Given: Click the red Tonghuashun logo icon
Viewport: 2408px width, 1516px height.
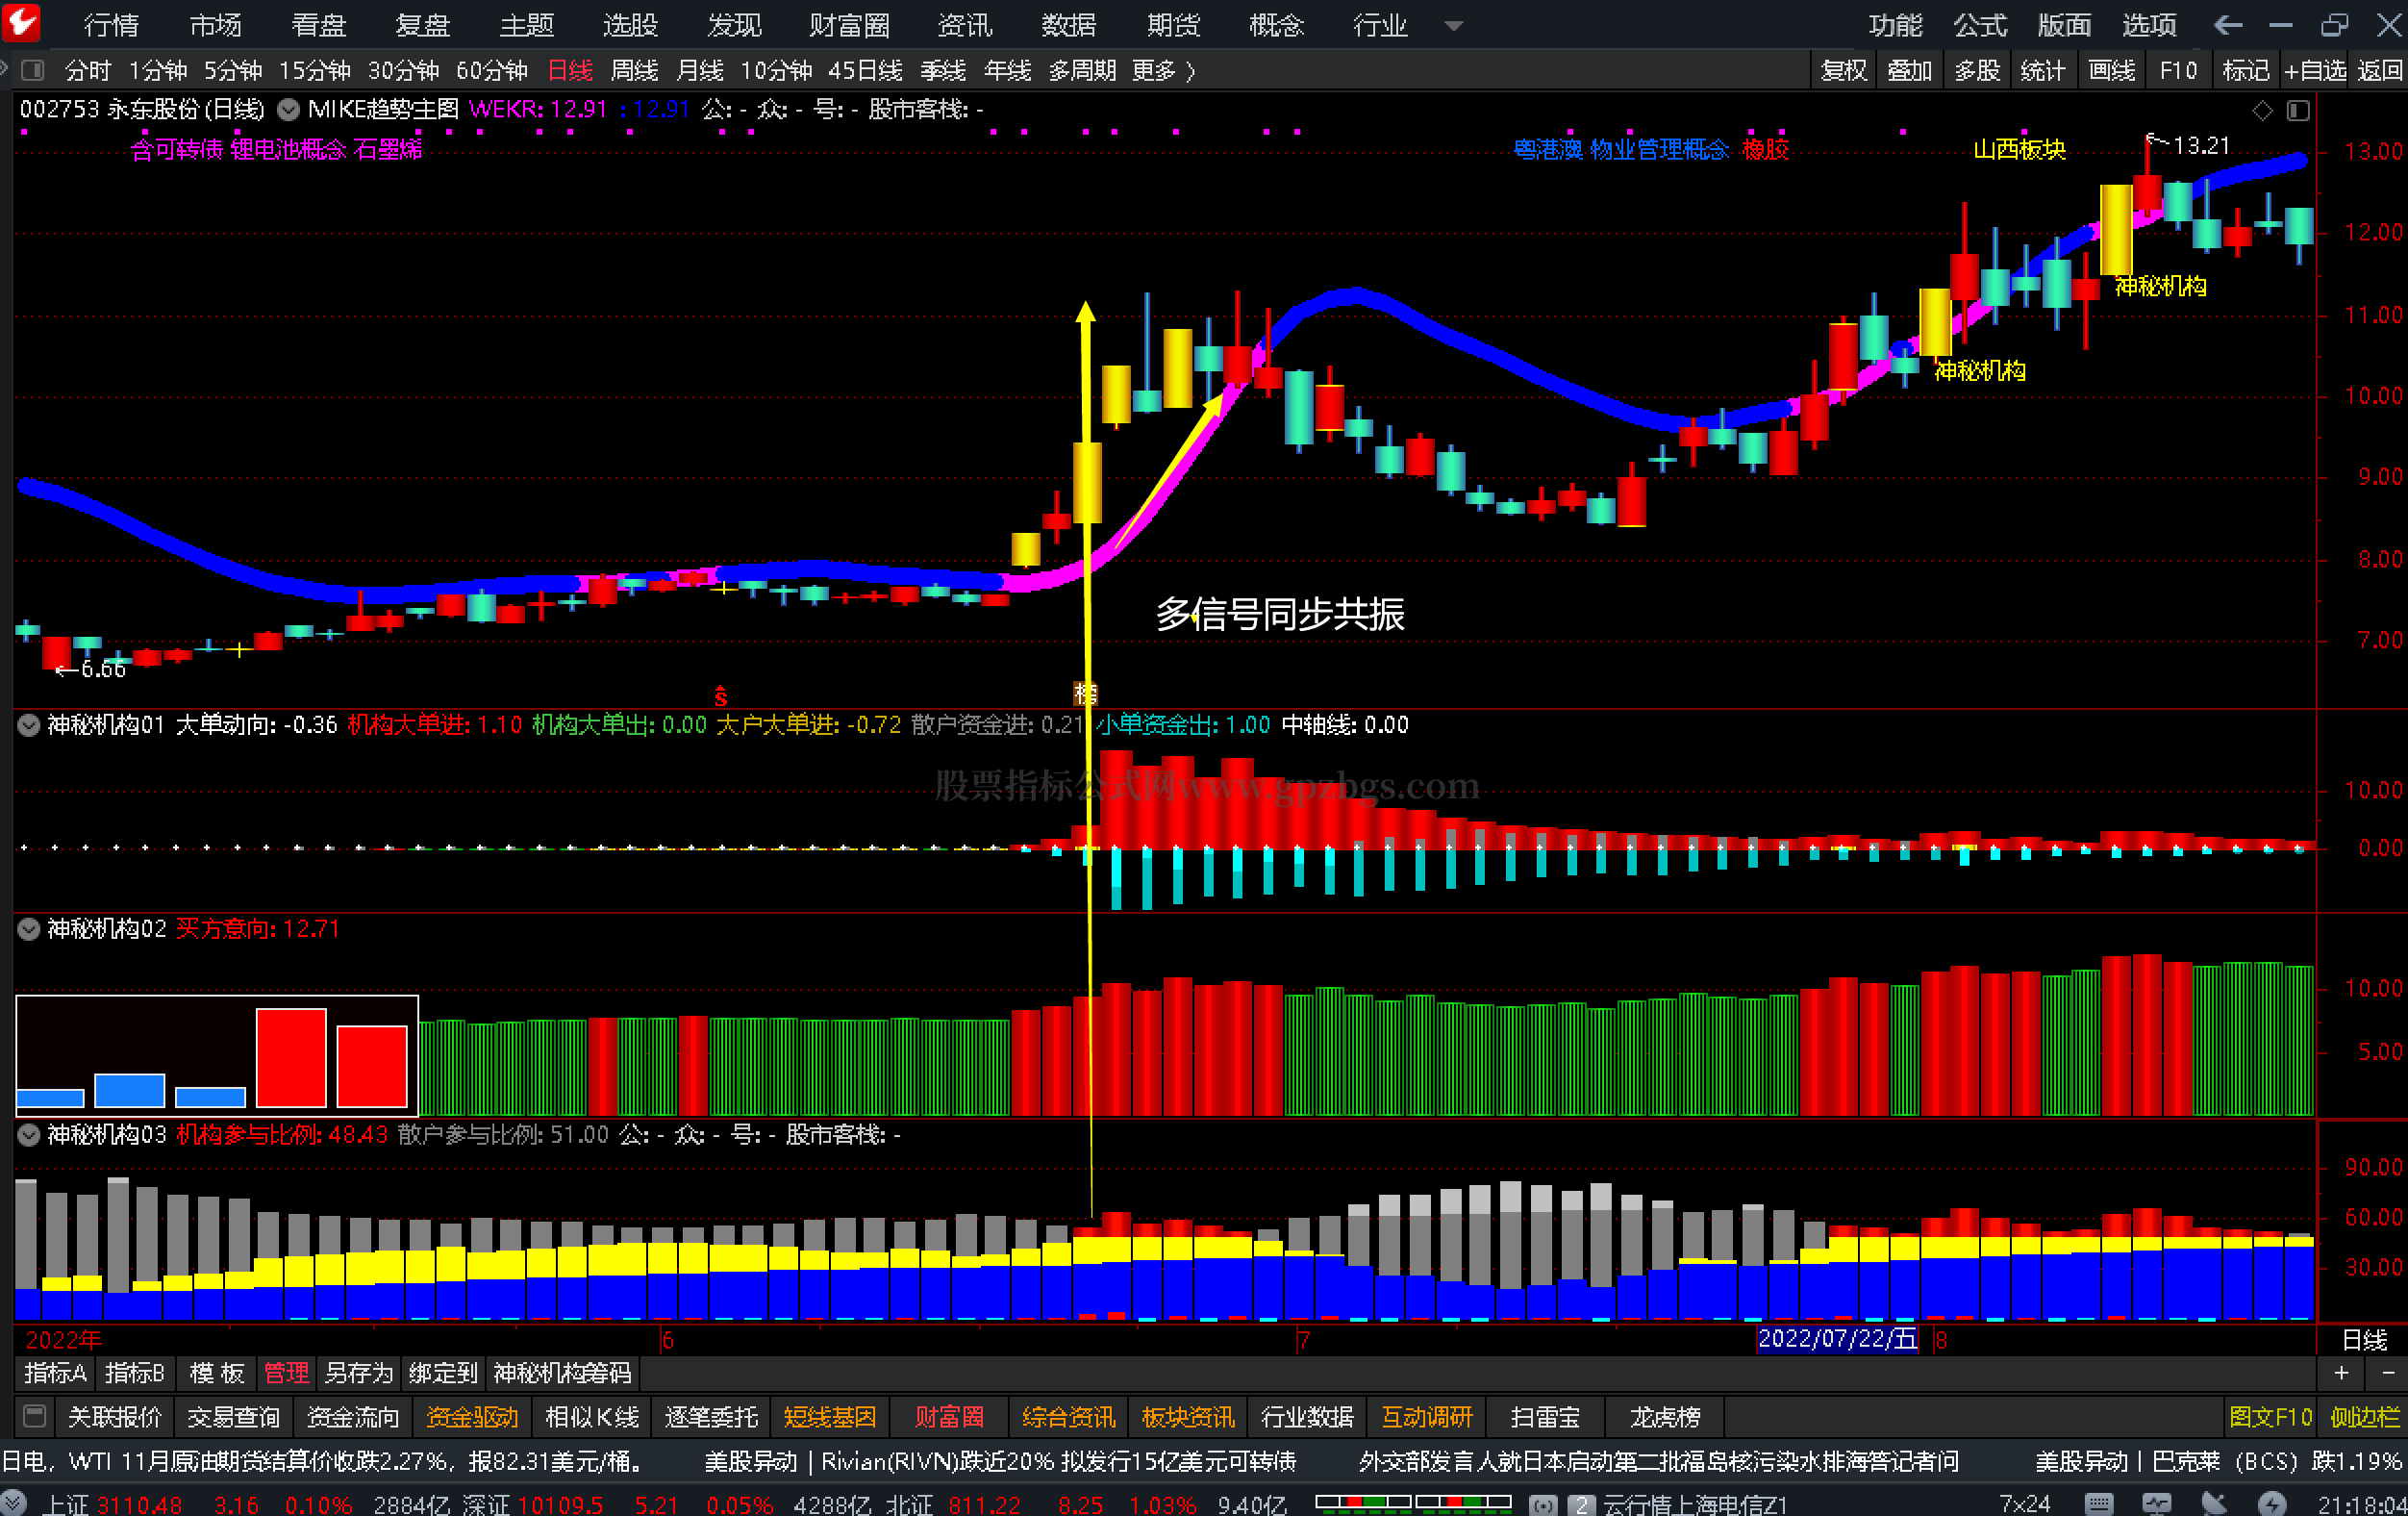Looking at the screenshot, I should pyautogui.click(x=20, y=22).
